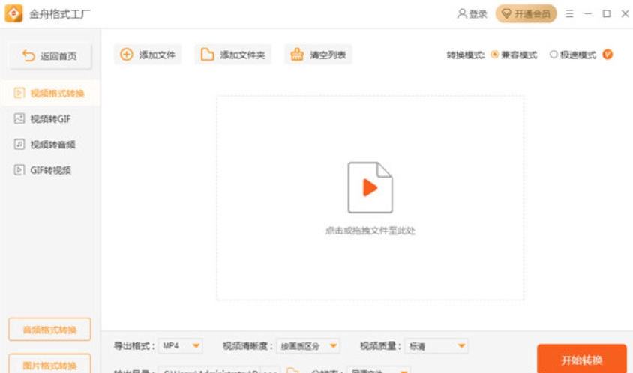The width and height of the screenshot is (633, 373).
Task: Minimize the 金舟格式工厂 window
Action: (588, 14)
